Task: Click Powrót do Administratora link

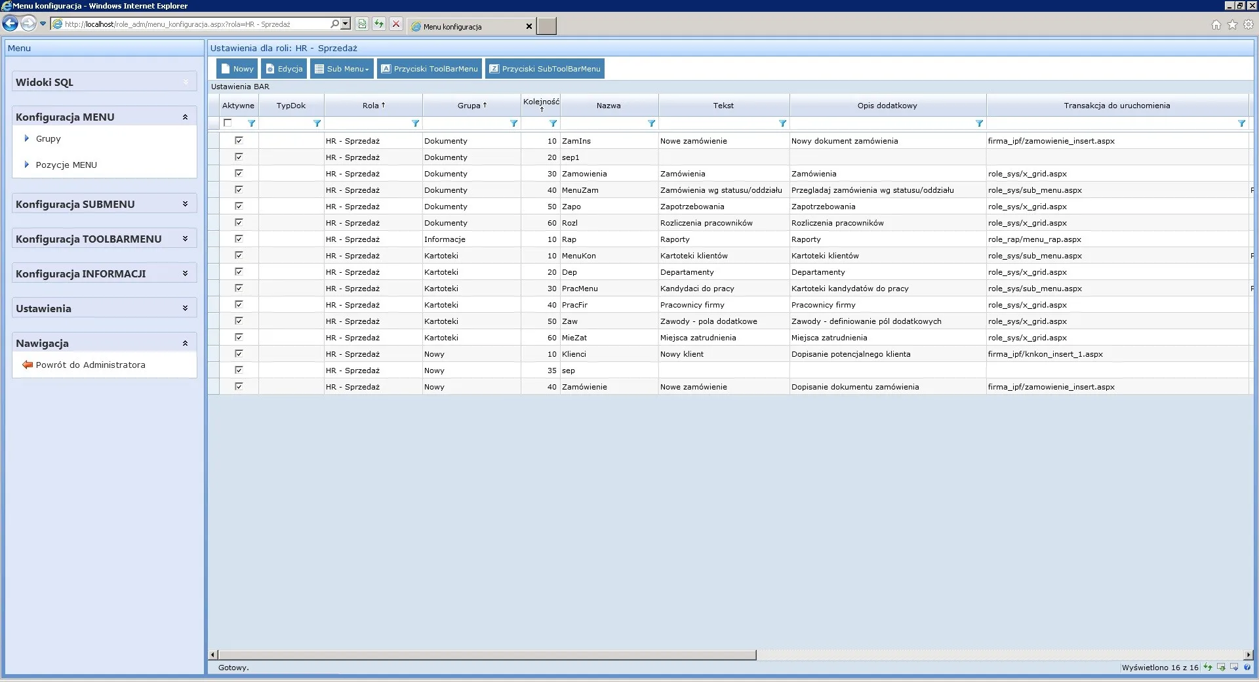Action: coord(90,365)
